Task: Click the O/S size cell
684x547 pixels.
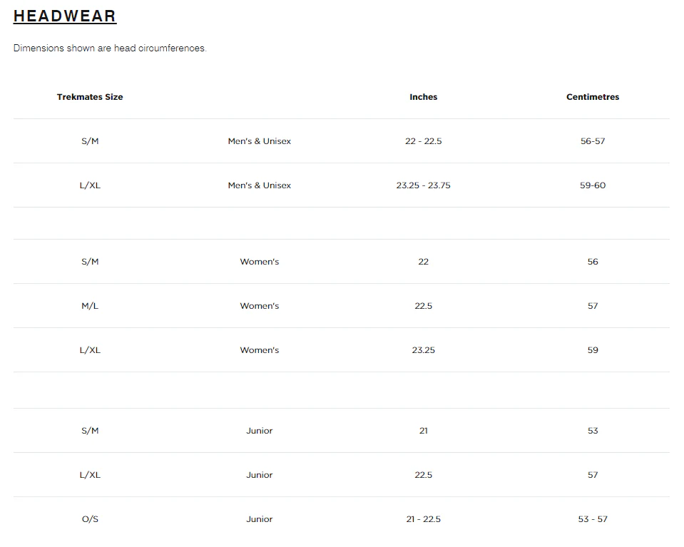Action: (x=90, y=519)
